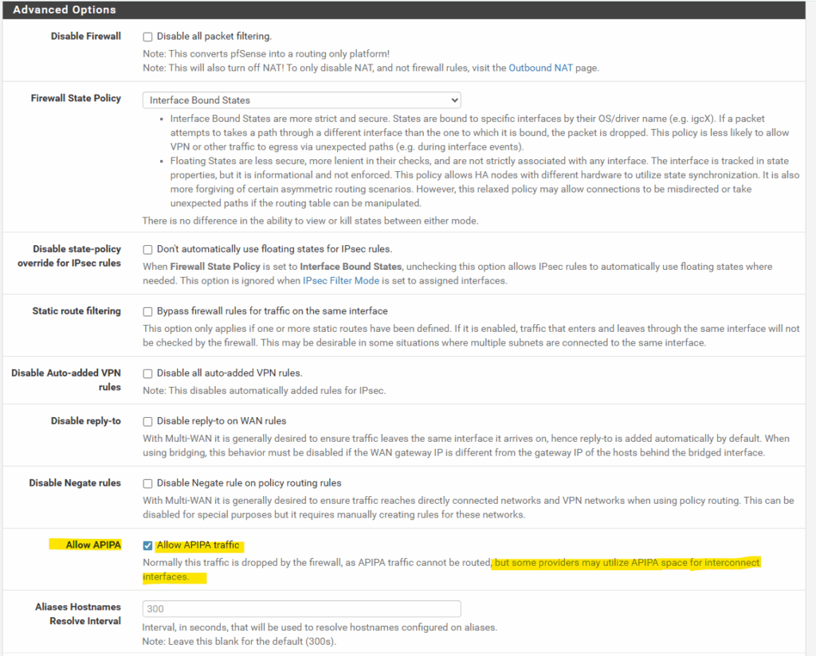The height and width of the screenshot is (656, 816).
Task: Tick Bypass firewall rules for same interface
Action: pyautogui.click(x=147, y=311)
